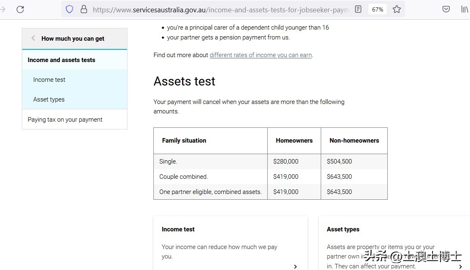The height and width of the screenshot is (270, 470).
Task: Bookmark this page with the star icon
Action: 397,9
